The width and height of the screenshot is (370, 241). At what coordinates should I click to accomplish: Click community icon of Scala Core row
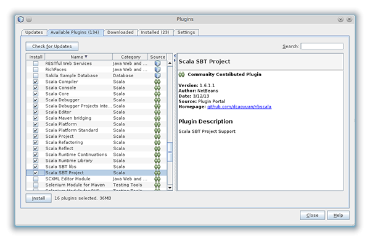pos(157,94)
